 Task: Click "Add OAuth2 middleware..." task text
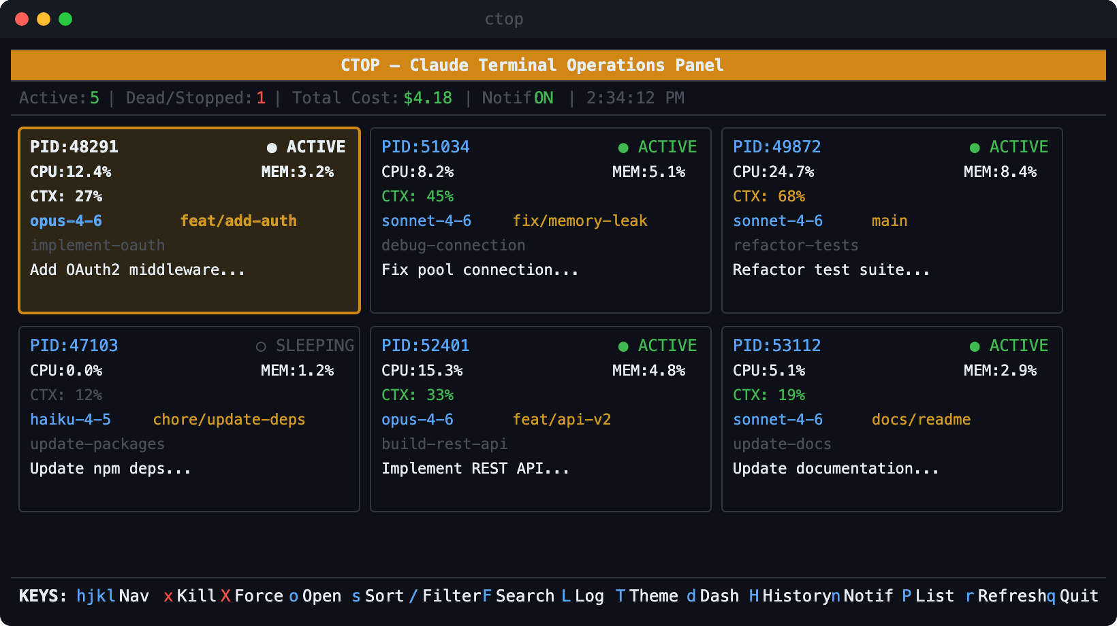138,270
